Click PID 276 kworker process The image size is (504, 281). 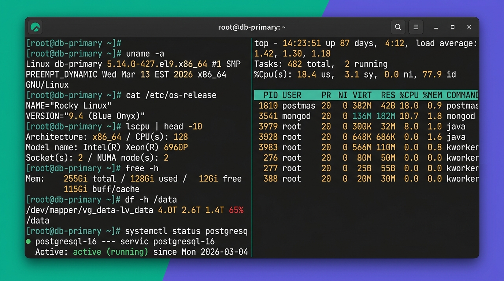(271, 158)
